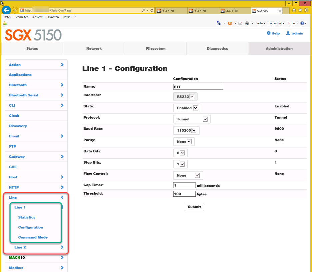Screen dimensions: 312x272
Task: Expand the Bluetooth Serial chevron
Action: [x=62, y=95]
